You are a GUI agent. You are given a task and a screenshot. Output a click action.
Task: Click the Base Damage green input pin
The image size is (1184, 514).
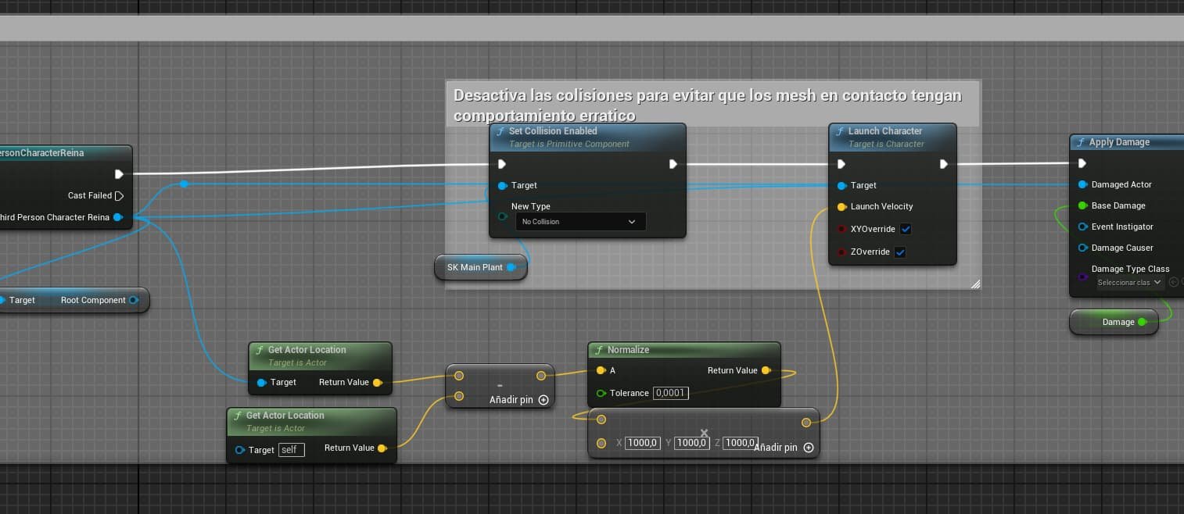(1082, 205)
